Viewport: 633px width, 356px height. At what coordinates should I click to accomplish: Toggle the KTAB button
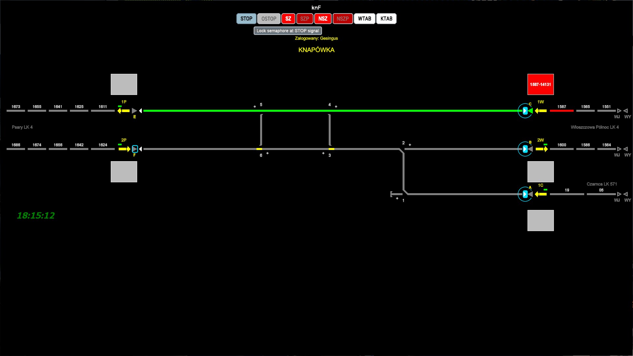(386, 19)
